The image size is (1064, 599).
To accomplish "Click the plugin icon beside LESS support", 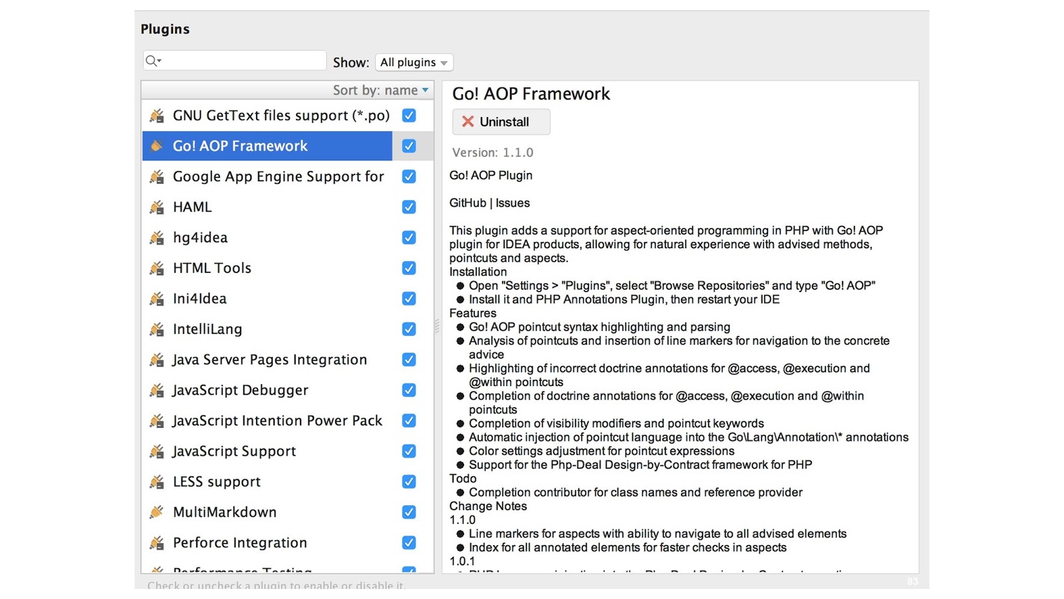I will (x=157, y=482).
